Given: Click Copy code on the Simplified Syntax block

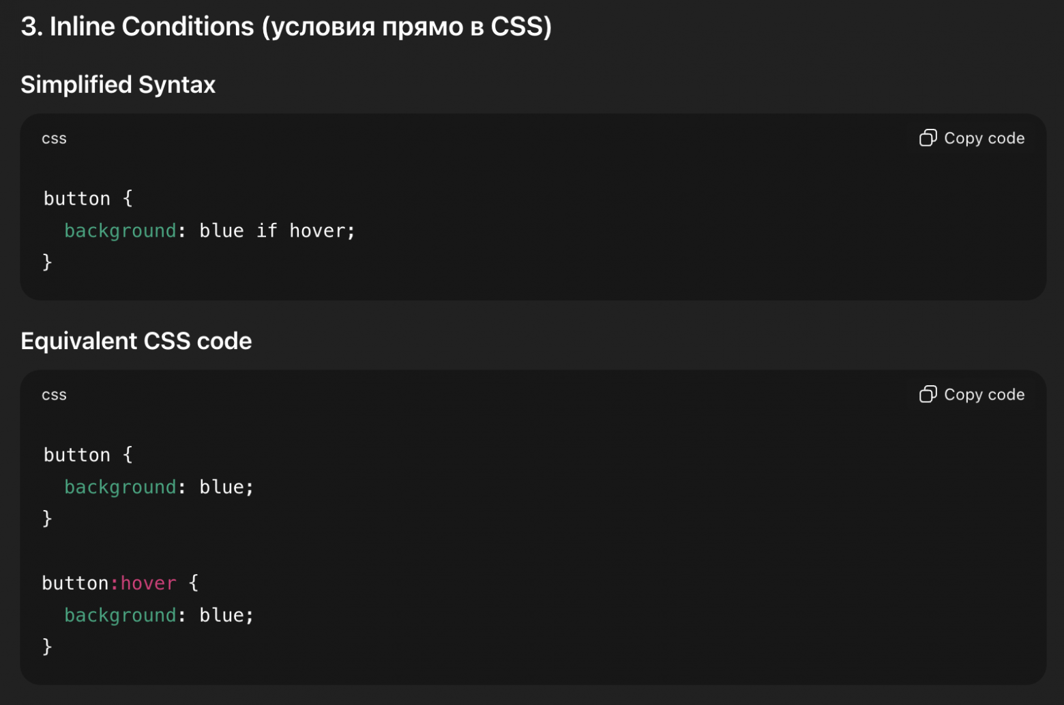Looking at the screenshot, I should (x=984, y=138).
